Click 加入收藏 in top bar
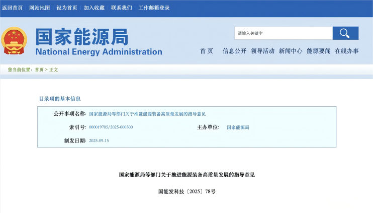373x213 pixels. 94,8
